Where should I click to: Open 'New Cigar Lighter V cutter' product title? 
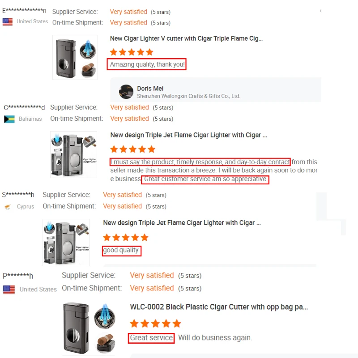pyautogui.click(x=186, y=38)
